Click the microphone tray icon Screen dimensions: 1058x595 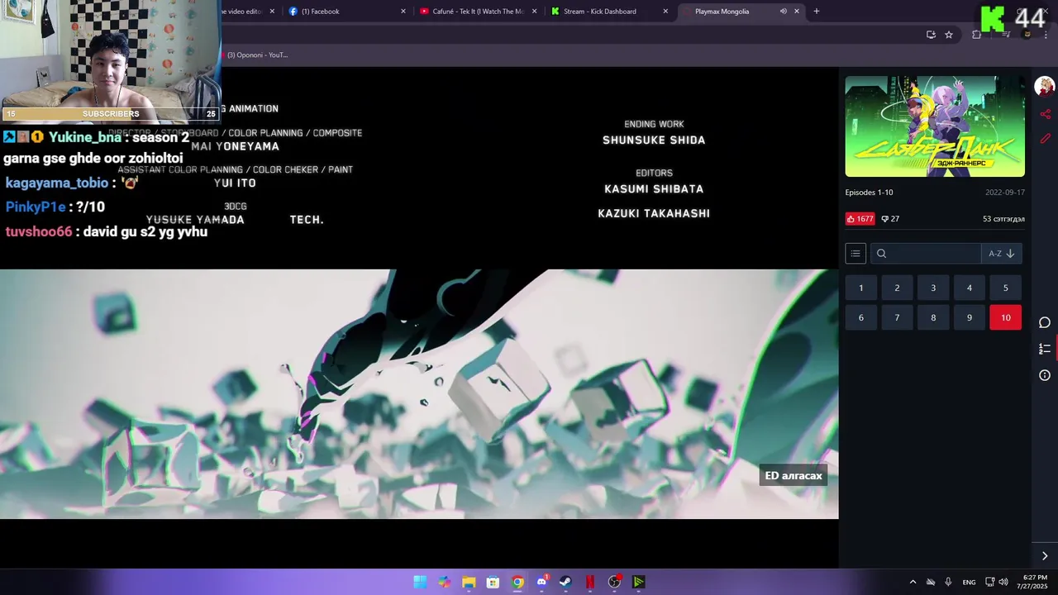[x=948, y=582]
